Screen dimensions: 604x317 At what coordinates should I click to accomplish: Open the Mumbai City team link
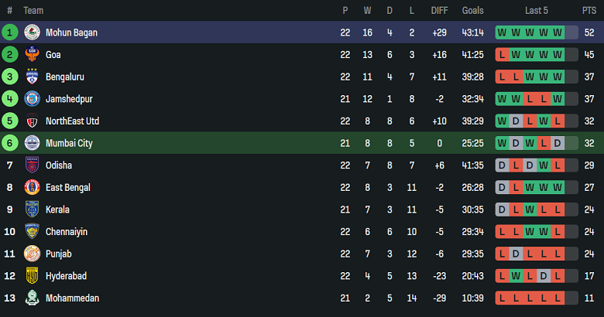tap(69, 143)
